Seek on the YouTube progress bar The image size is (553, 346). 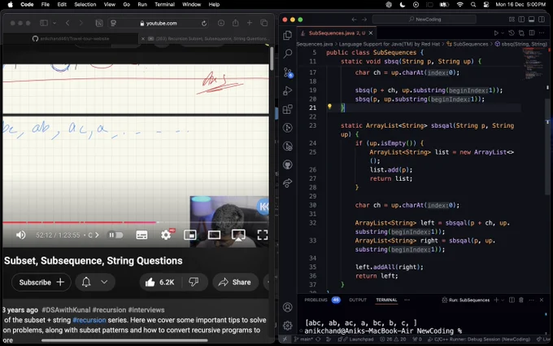(136, 222)
